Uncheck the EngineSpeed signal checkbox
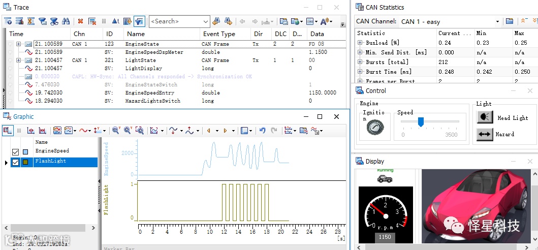Screen dimensions: 538x250 (15, 152)
